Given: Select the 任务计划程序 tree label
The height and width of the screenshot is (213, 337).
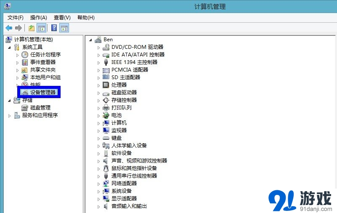Looking at the screenshot, I should [x=45, y=55].
